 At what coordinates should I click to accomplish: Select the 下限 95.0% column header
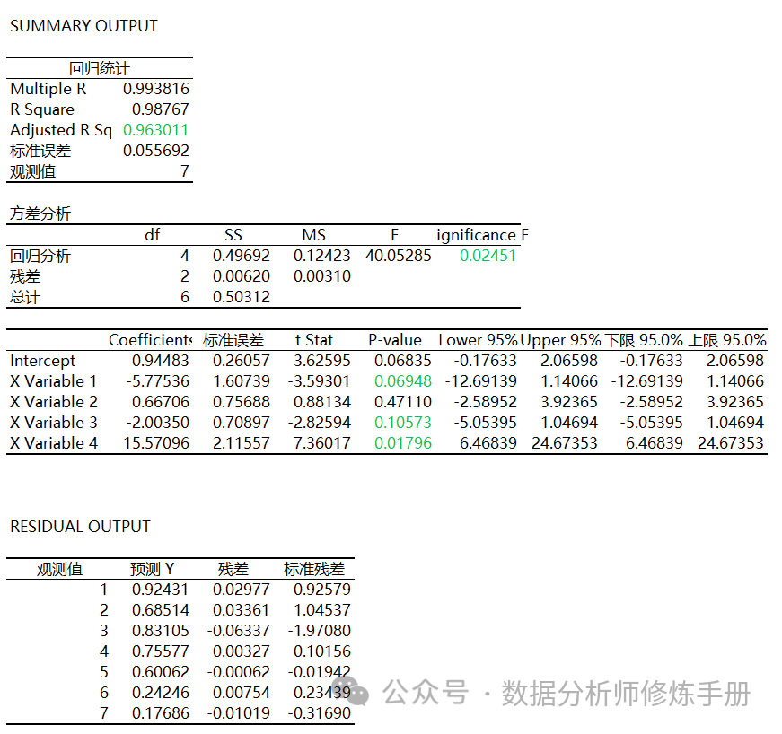coord(644,340)
